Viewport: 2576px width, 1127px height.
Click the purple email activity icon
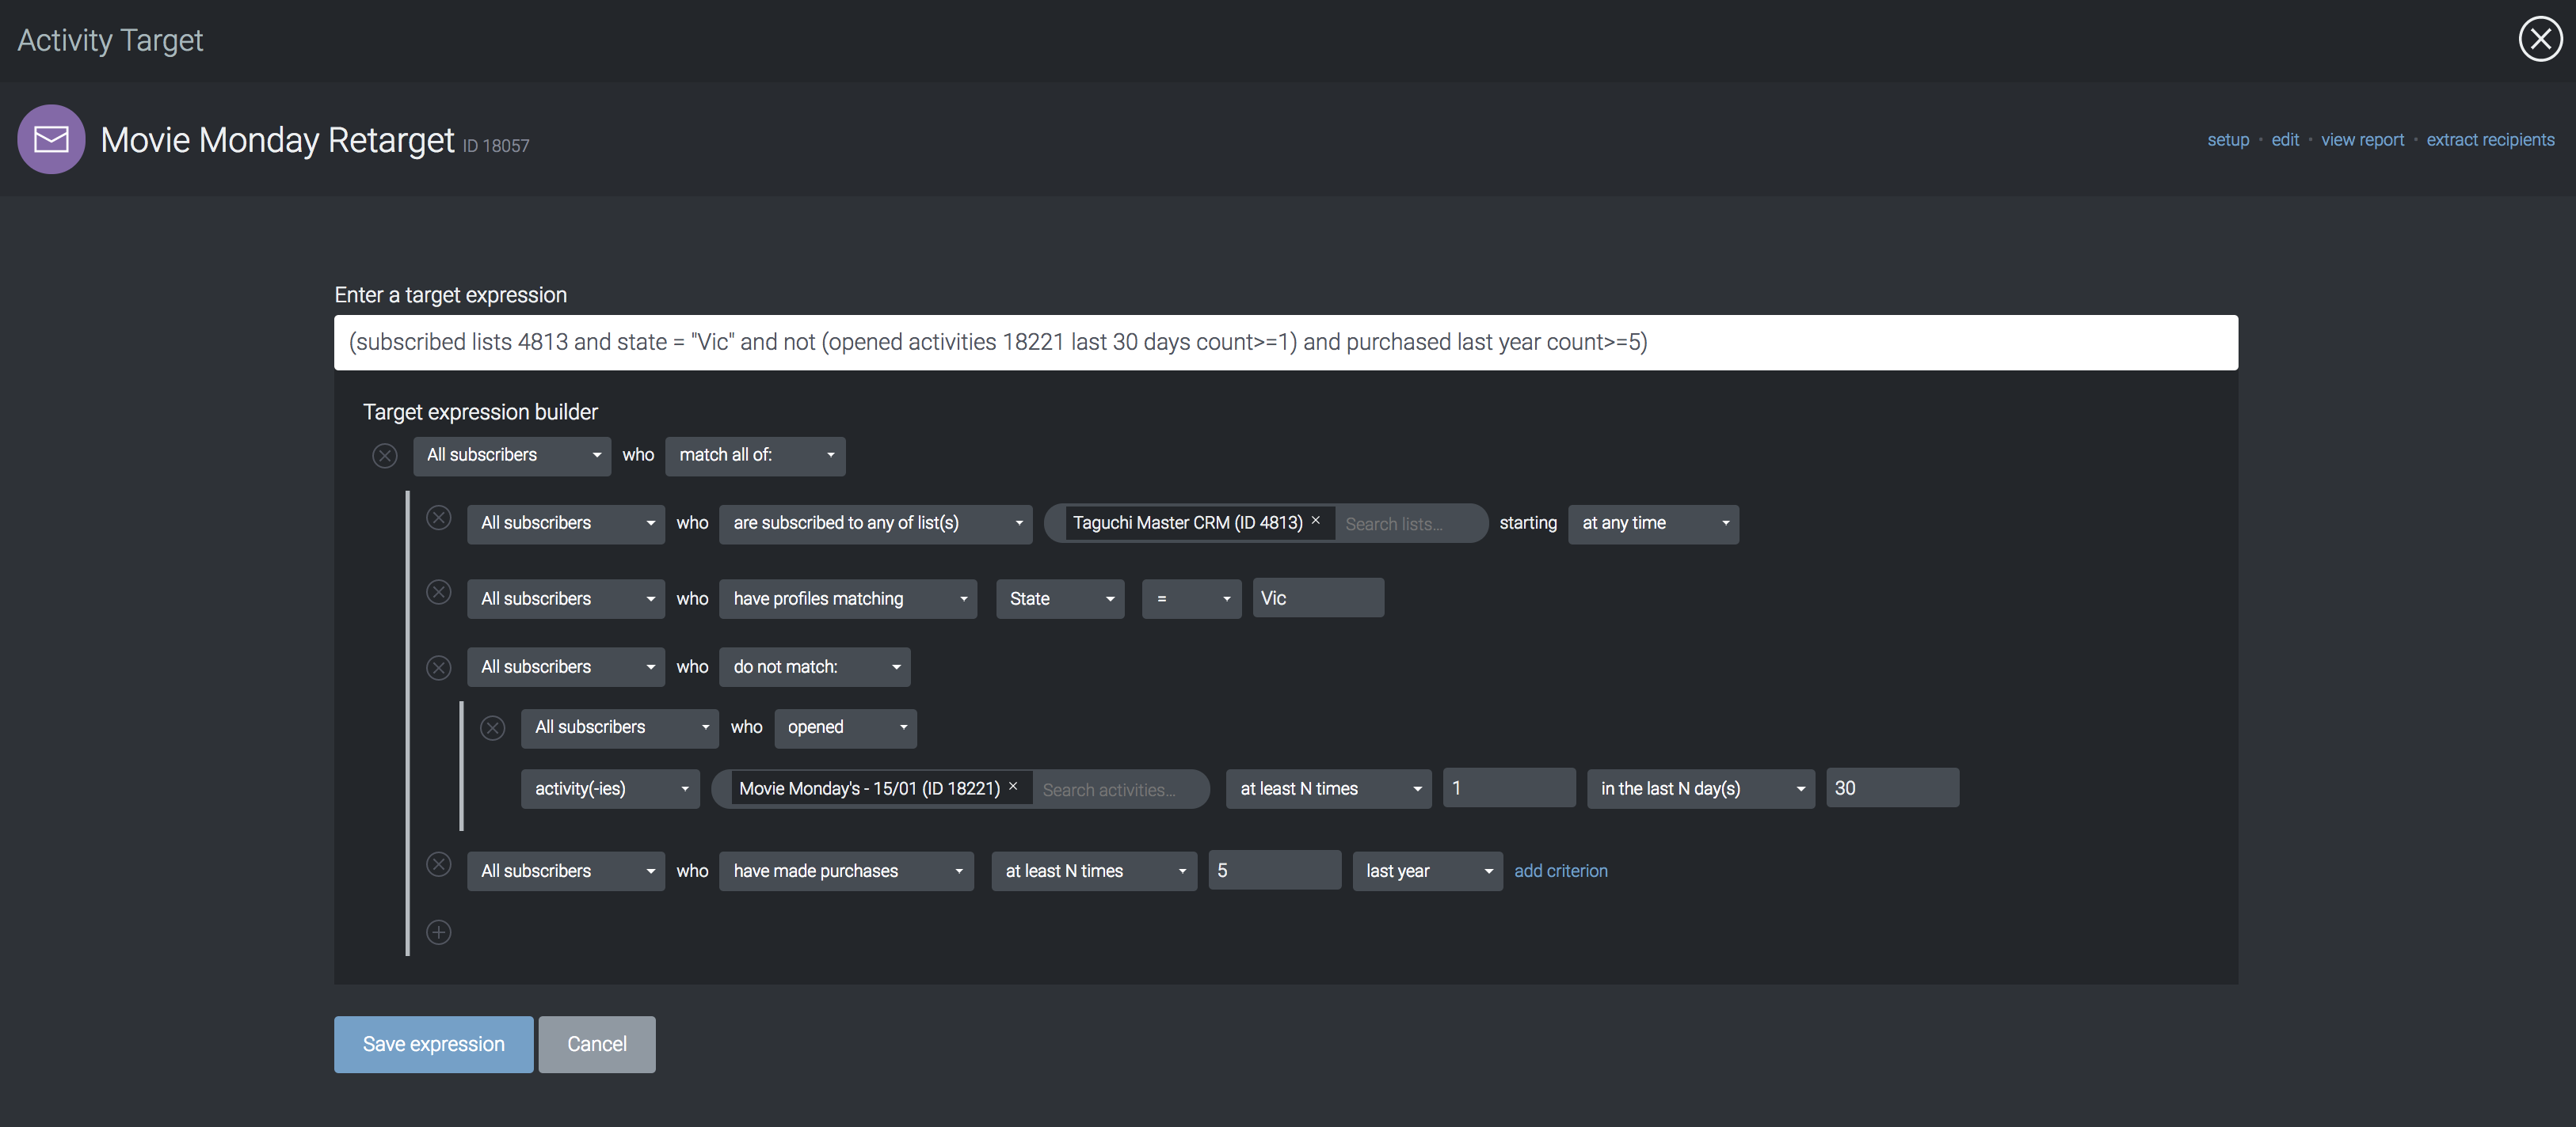click(x=51, y=140)
